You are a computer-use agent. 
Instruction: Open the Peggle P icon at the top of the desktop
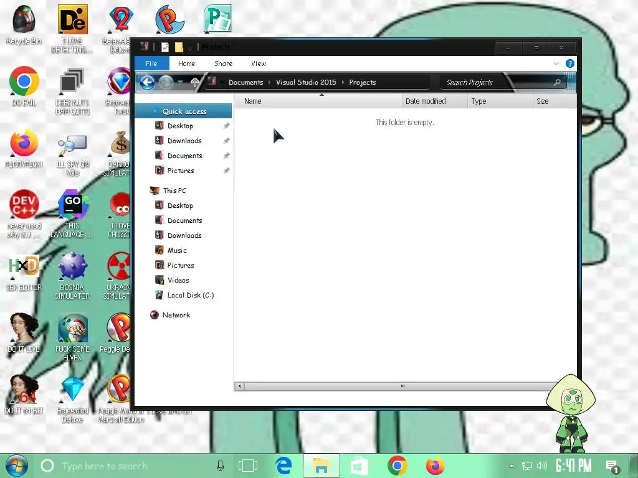[169, 19]
